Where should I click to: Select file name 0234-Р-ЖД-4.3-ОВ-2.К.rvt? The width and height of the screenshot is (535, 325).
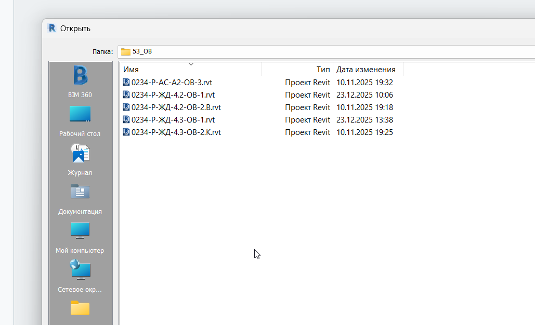[x=176, y=132]
